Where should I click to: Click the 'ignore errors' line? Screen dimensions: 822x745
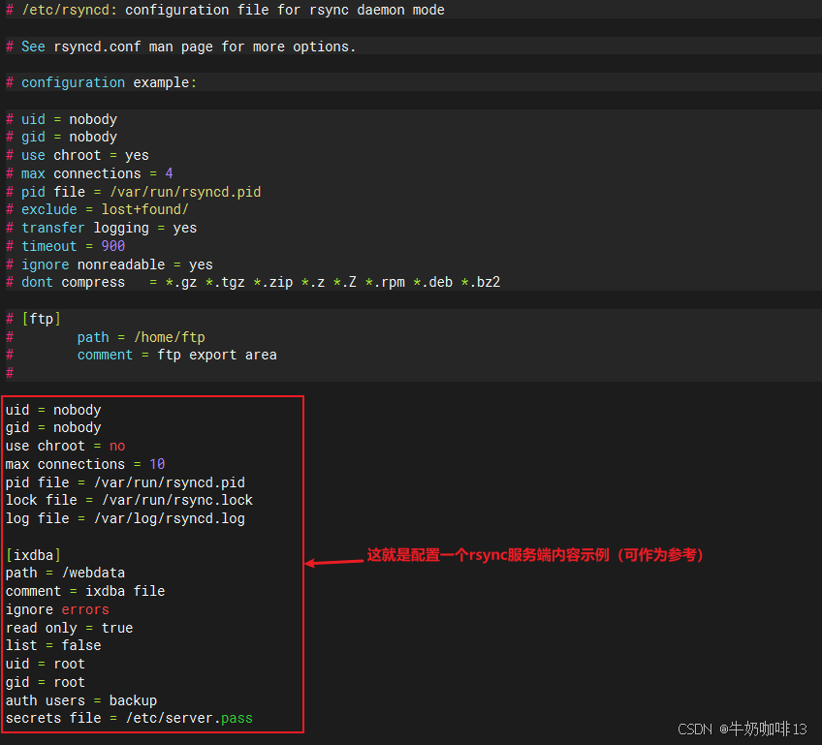[57, 609]
